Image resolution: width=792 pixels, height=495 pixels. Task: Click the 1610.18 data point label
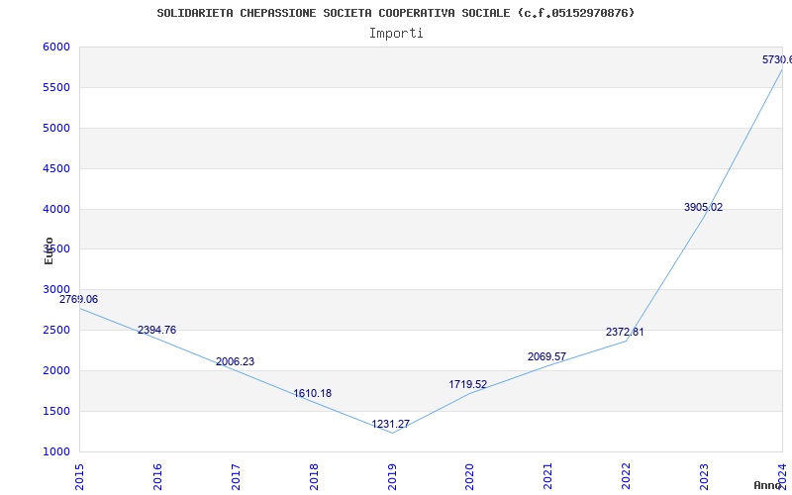tap(313, 393)
